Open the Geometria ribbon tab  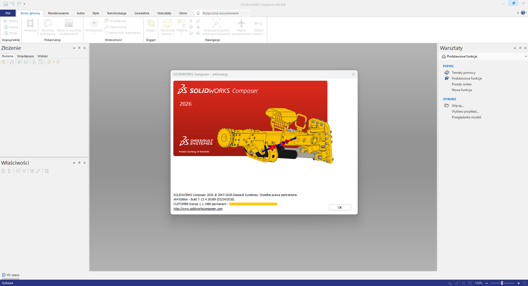(x=142, y=13)
